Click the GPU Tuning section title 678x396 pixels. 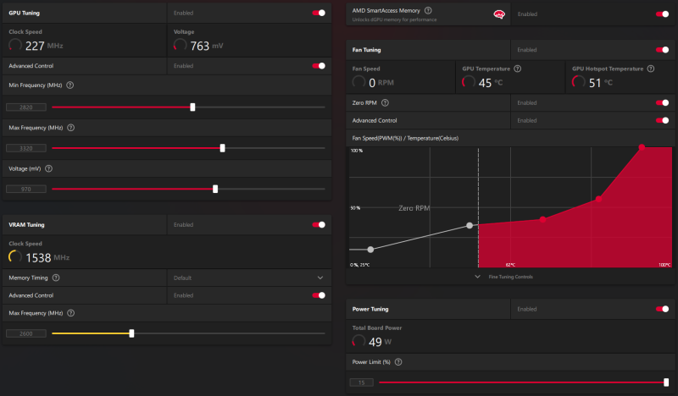pyautogui.click(x=25, y=13)
